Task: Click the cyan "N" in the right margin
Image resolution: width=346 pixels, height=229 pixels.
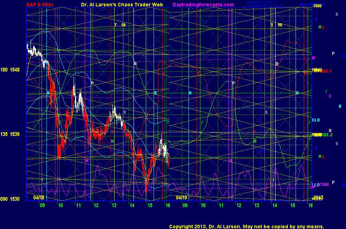Action: tap(340, 106)
